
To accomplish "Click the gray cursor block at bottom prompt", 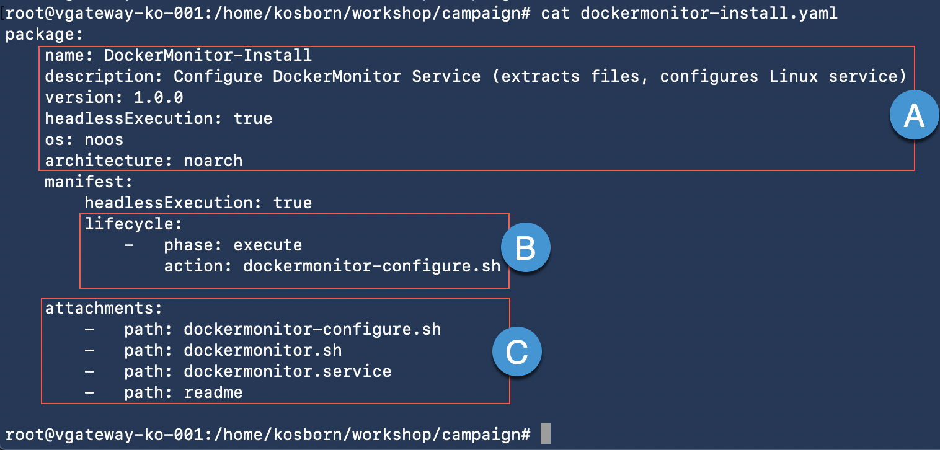I will (546, 434).
